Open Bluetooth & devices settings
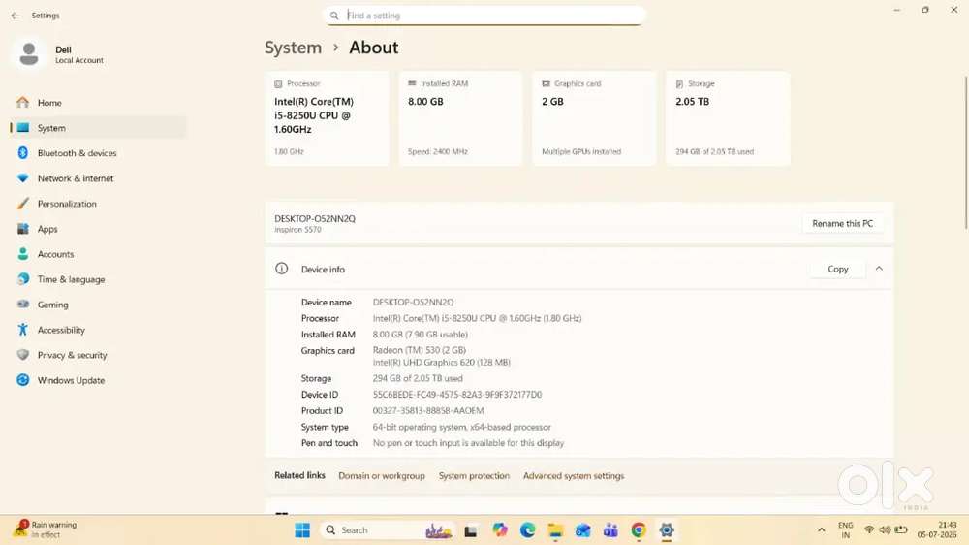Image resolution: width=969 pixels, height=545 pixels. coord(99,153)
